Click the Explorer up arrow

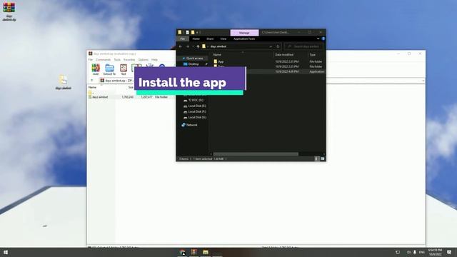pos(198,46)
